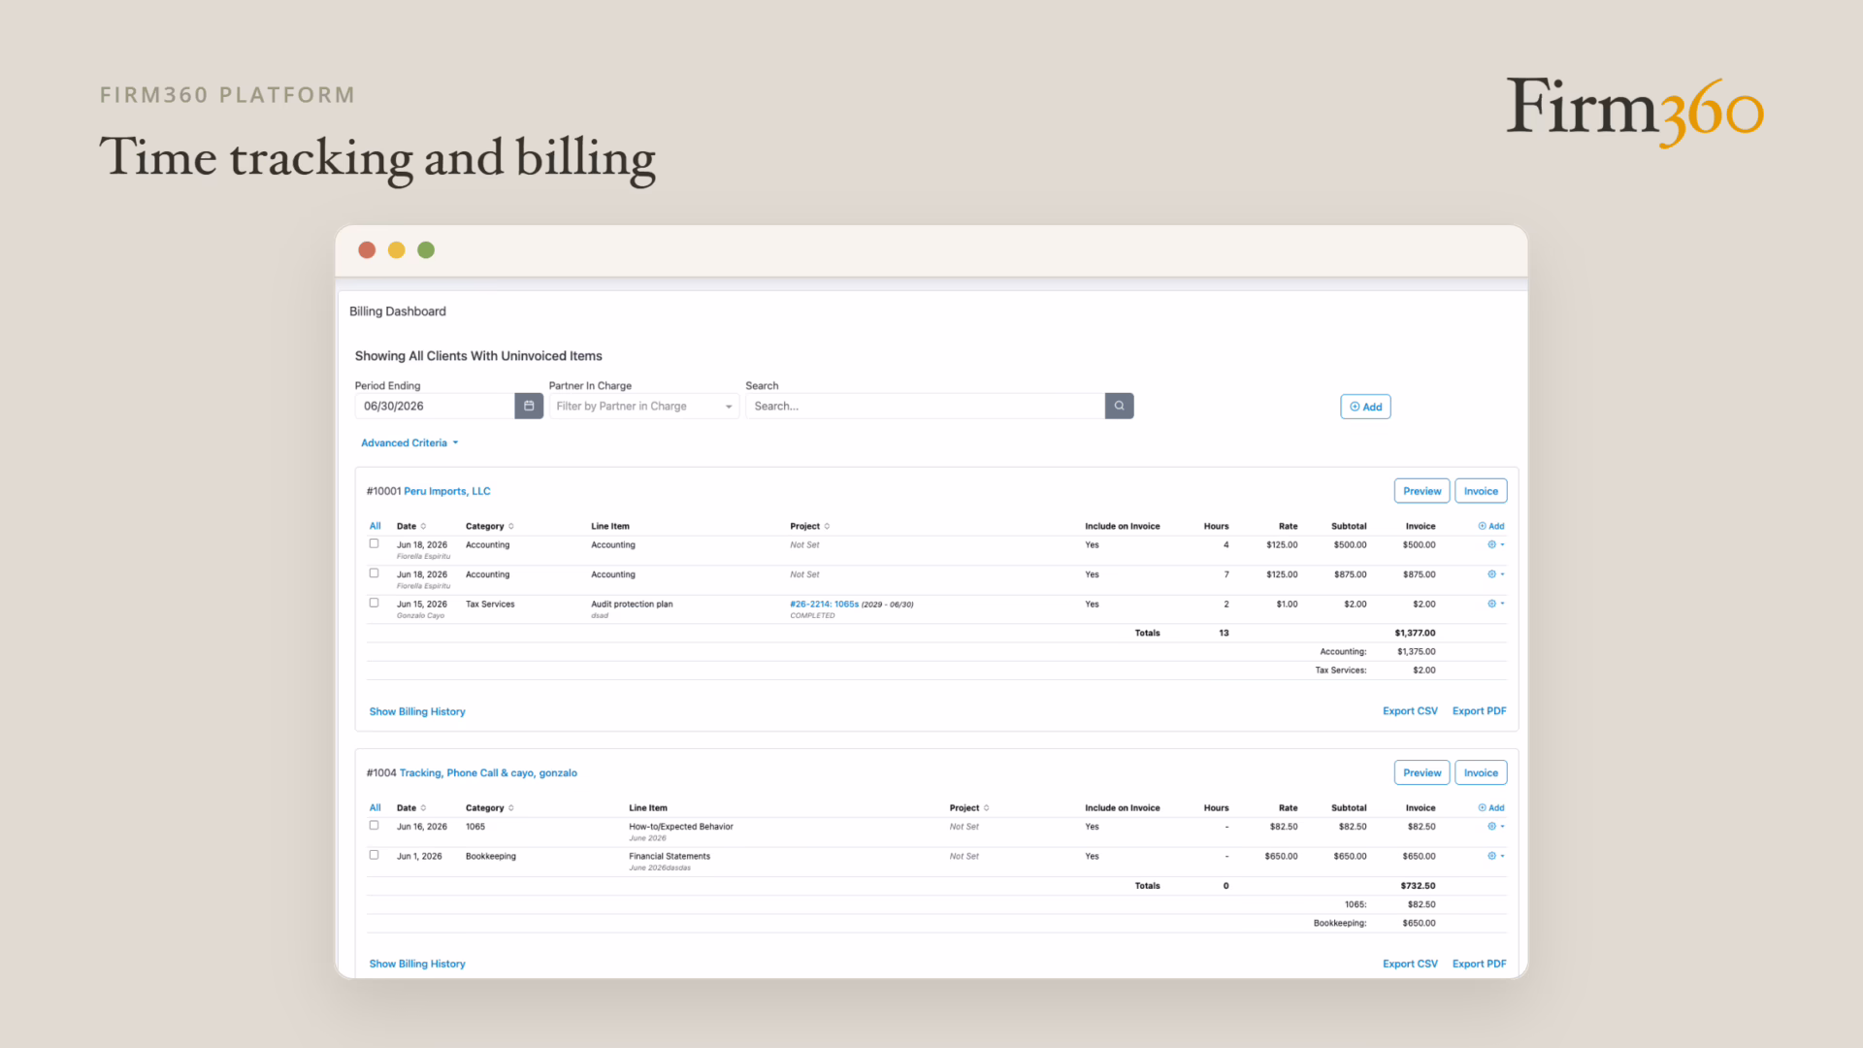Export CSV for Peru Imports

1410,711
